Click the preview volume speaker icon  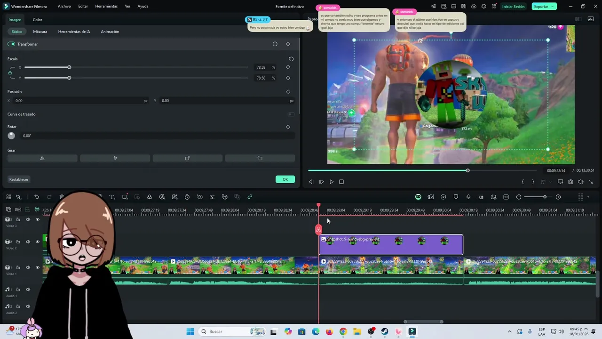(581, 182)
